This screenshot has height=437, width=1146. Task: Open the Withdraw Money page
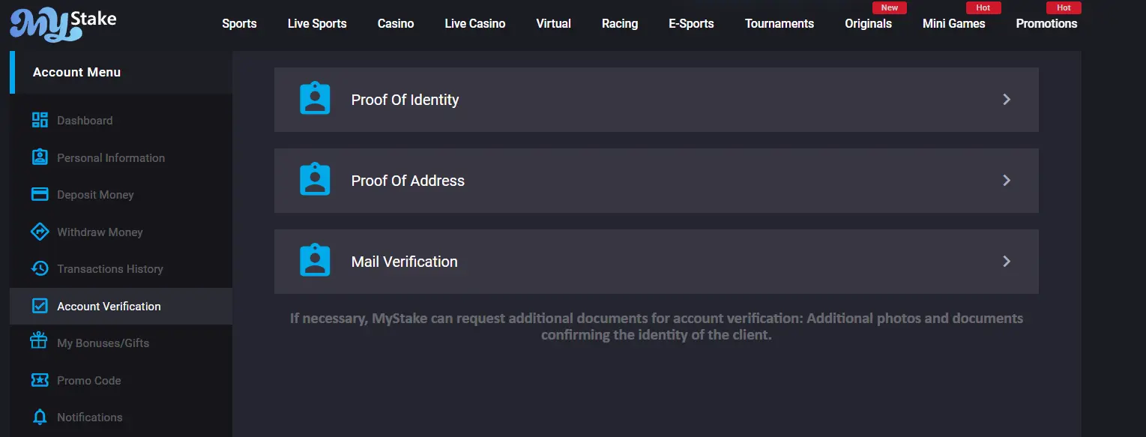(x=121, y=232)
